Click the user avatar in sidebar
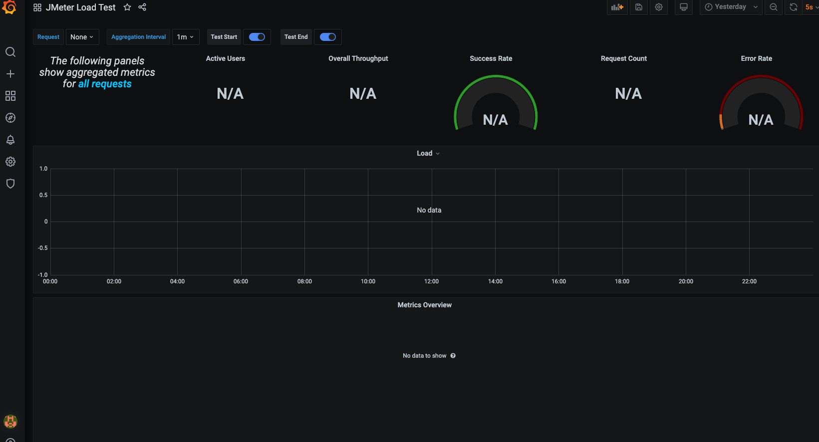The width and height of the screenshot is (819, 442). (x=10, y=421)
